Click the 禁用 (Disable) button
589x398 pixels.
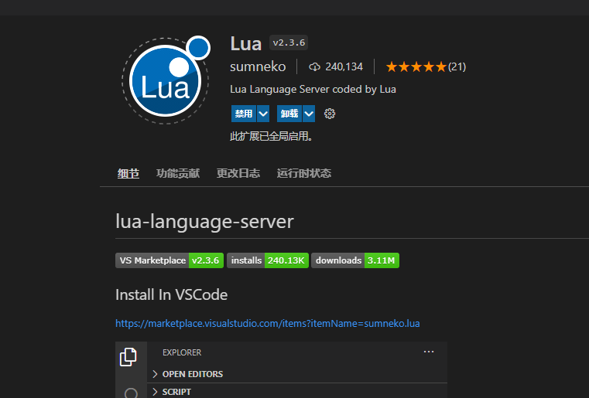243,114
